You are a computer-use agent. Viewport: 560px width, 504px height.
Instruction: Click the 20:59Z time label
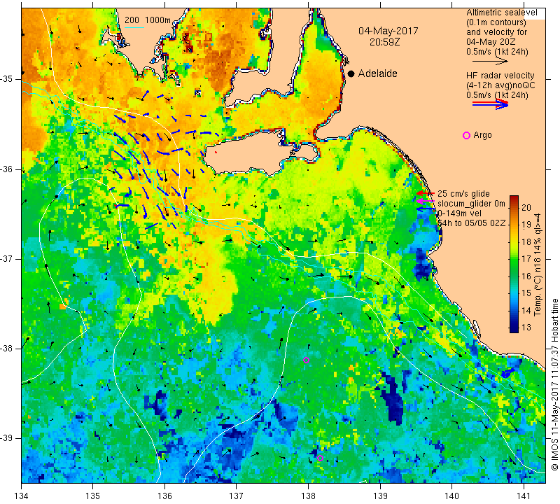[x=384, y=42]
